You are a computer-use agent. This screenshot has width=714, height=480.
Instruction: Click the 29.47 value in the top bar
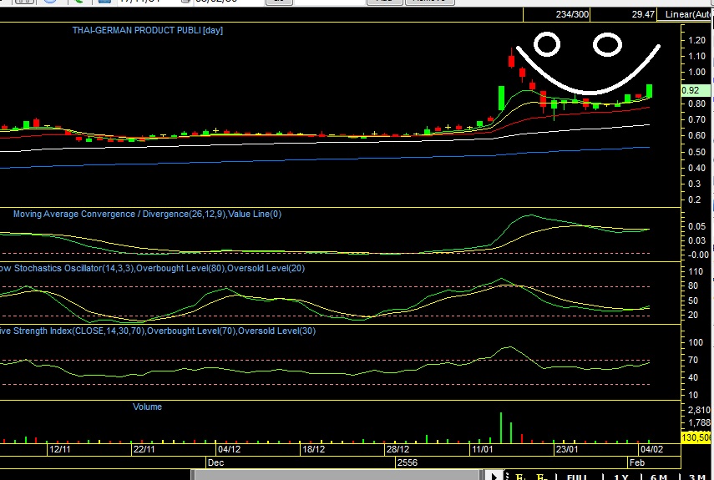[643, 14]
